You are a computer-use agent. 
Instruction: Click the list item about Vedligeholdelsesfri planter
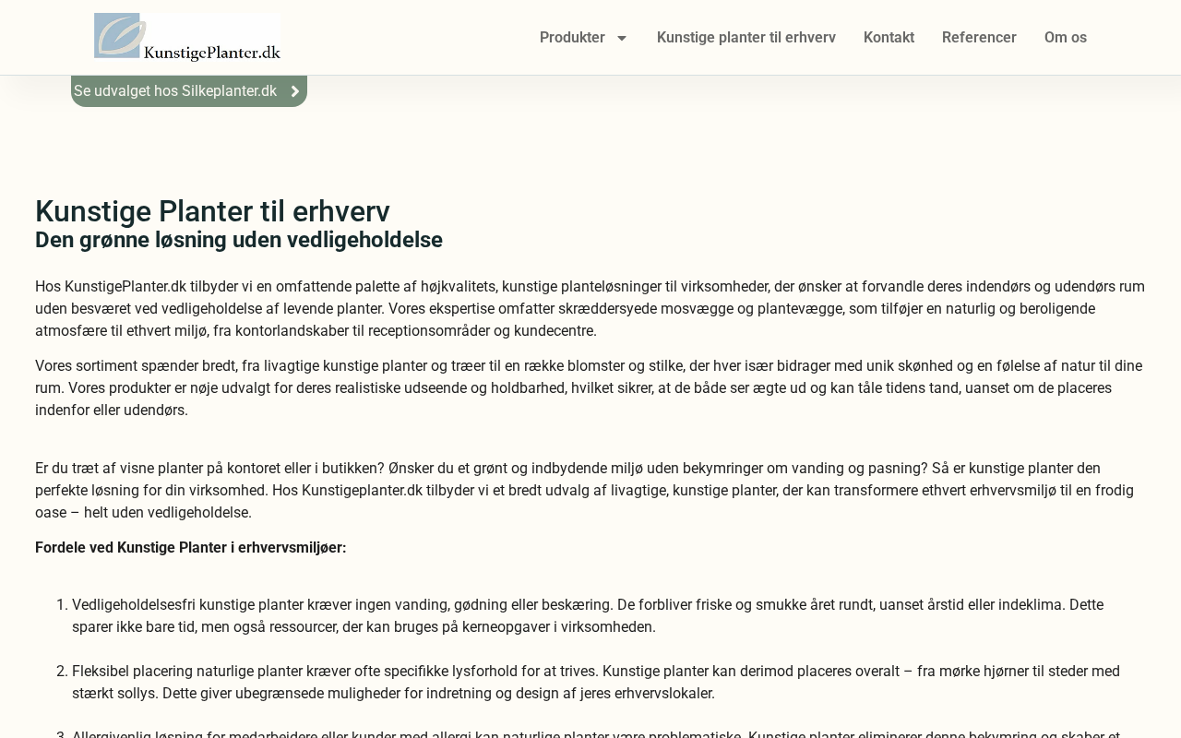click(x=587, y=615)
